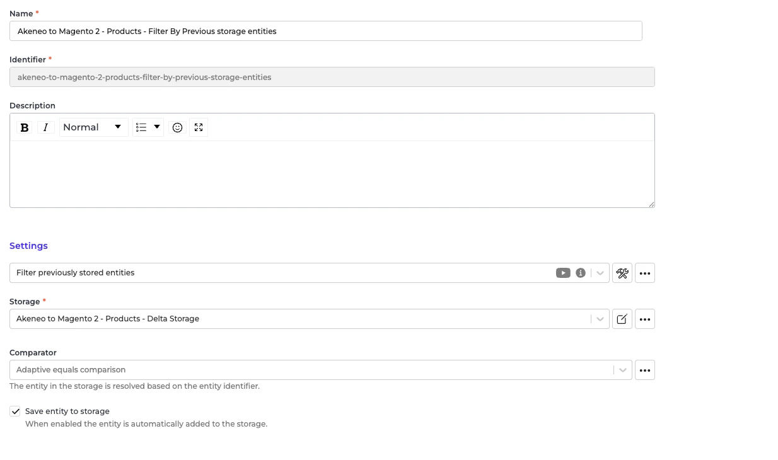Open more options for filter setting
778x460 pixels.
tap(645, 273)
